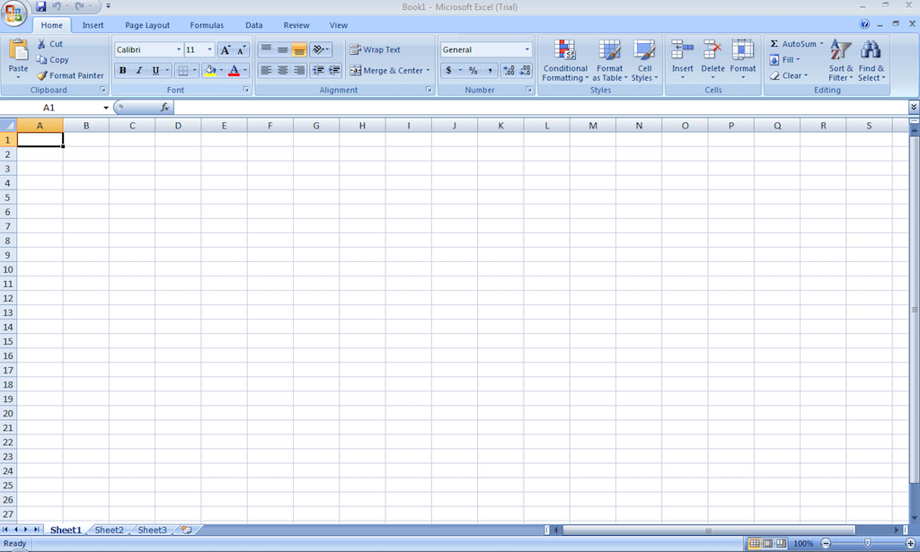This screenshot has height=552, width=920.
Task: Open Format as Table gallery
Action: (x=610, y=60)
